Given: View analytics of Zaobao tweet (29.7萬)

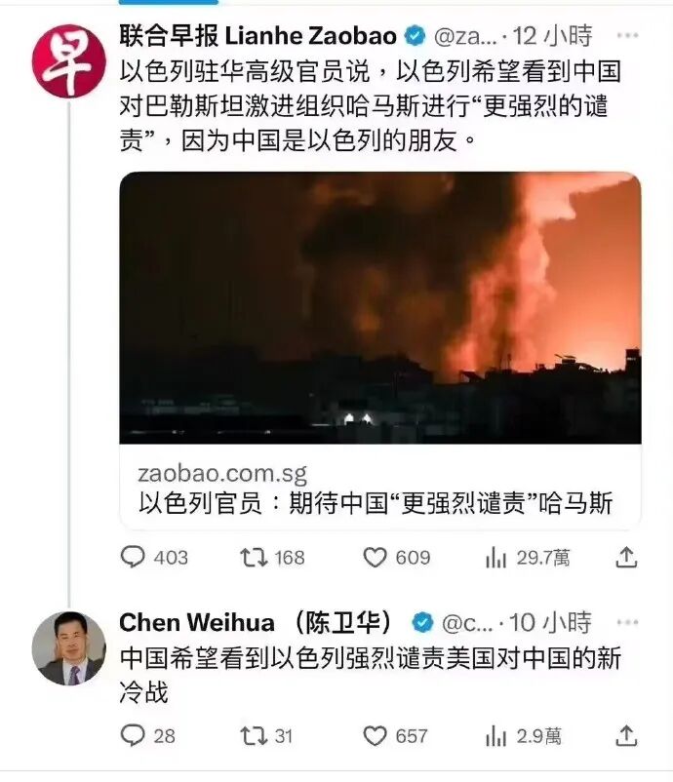Looking at the screenshot, I should click(528, 557).
